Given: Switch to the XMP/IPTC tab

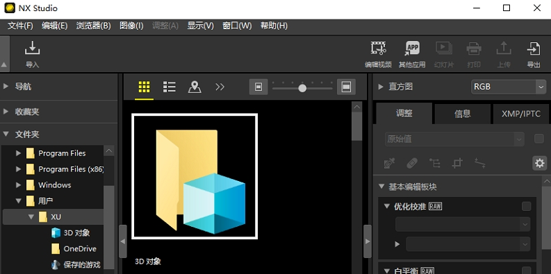Looking at the screenshot, I should click(x=521, y=114).
